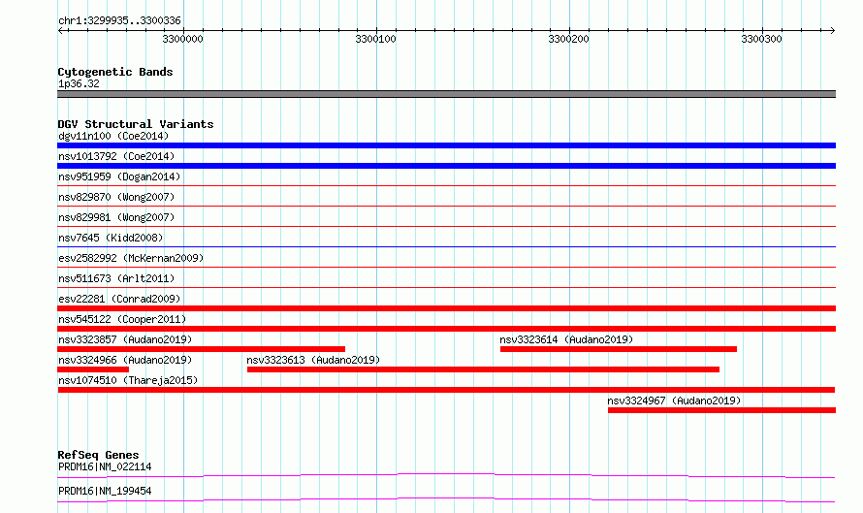This screenshot has width=863, height=513.
Task: Open the RefSeq Genes track heading
Action: pyautogui.click(x=99, y=455)
